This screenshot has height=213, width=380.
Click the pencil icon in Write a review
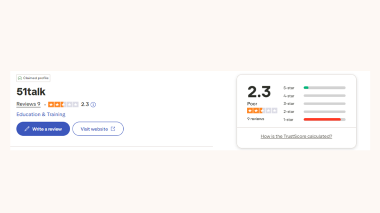tap(27, 129)
